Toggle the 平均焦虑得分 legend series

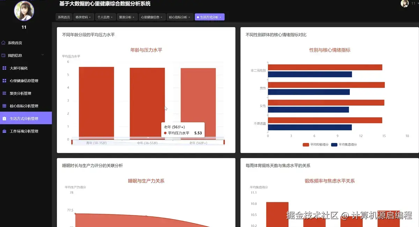pos(344,144)
